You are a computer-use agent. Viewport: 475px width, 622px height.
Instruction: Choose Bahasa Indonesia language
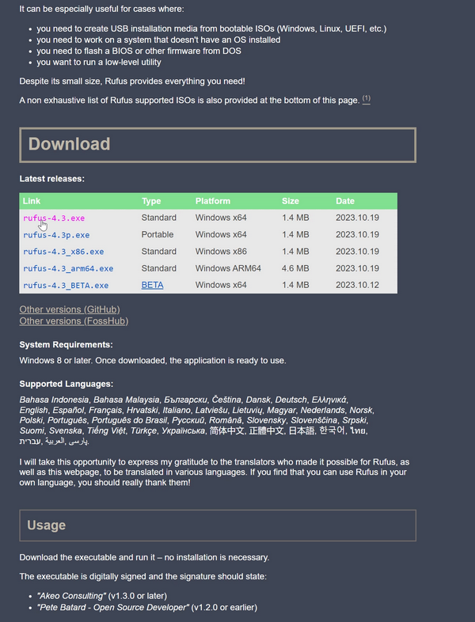[55, 400]
